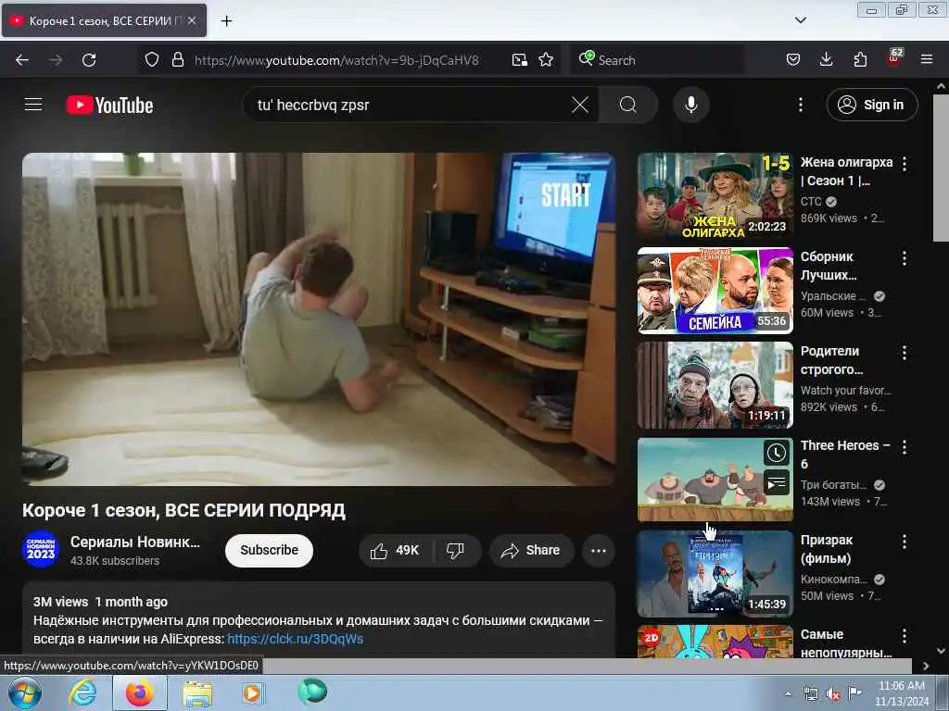Subscribe to Сериалы Новинки channel
Image resolution: width=949 pixels, height=711 pixels.
tap(269, 550)
